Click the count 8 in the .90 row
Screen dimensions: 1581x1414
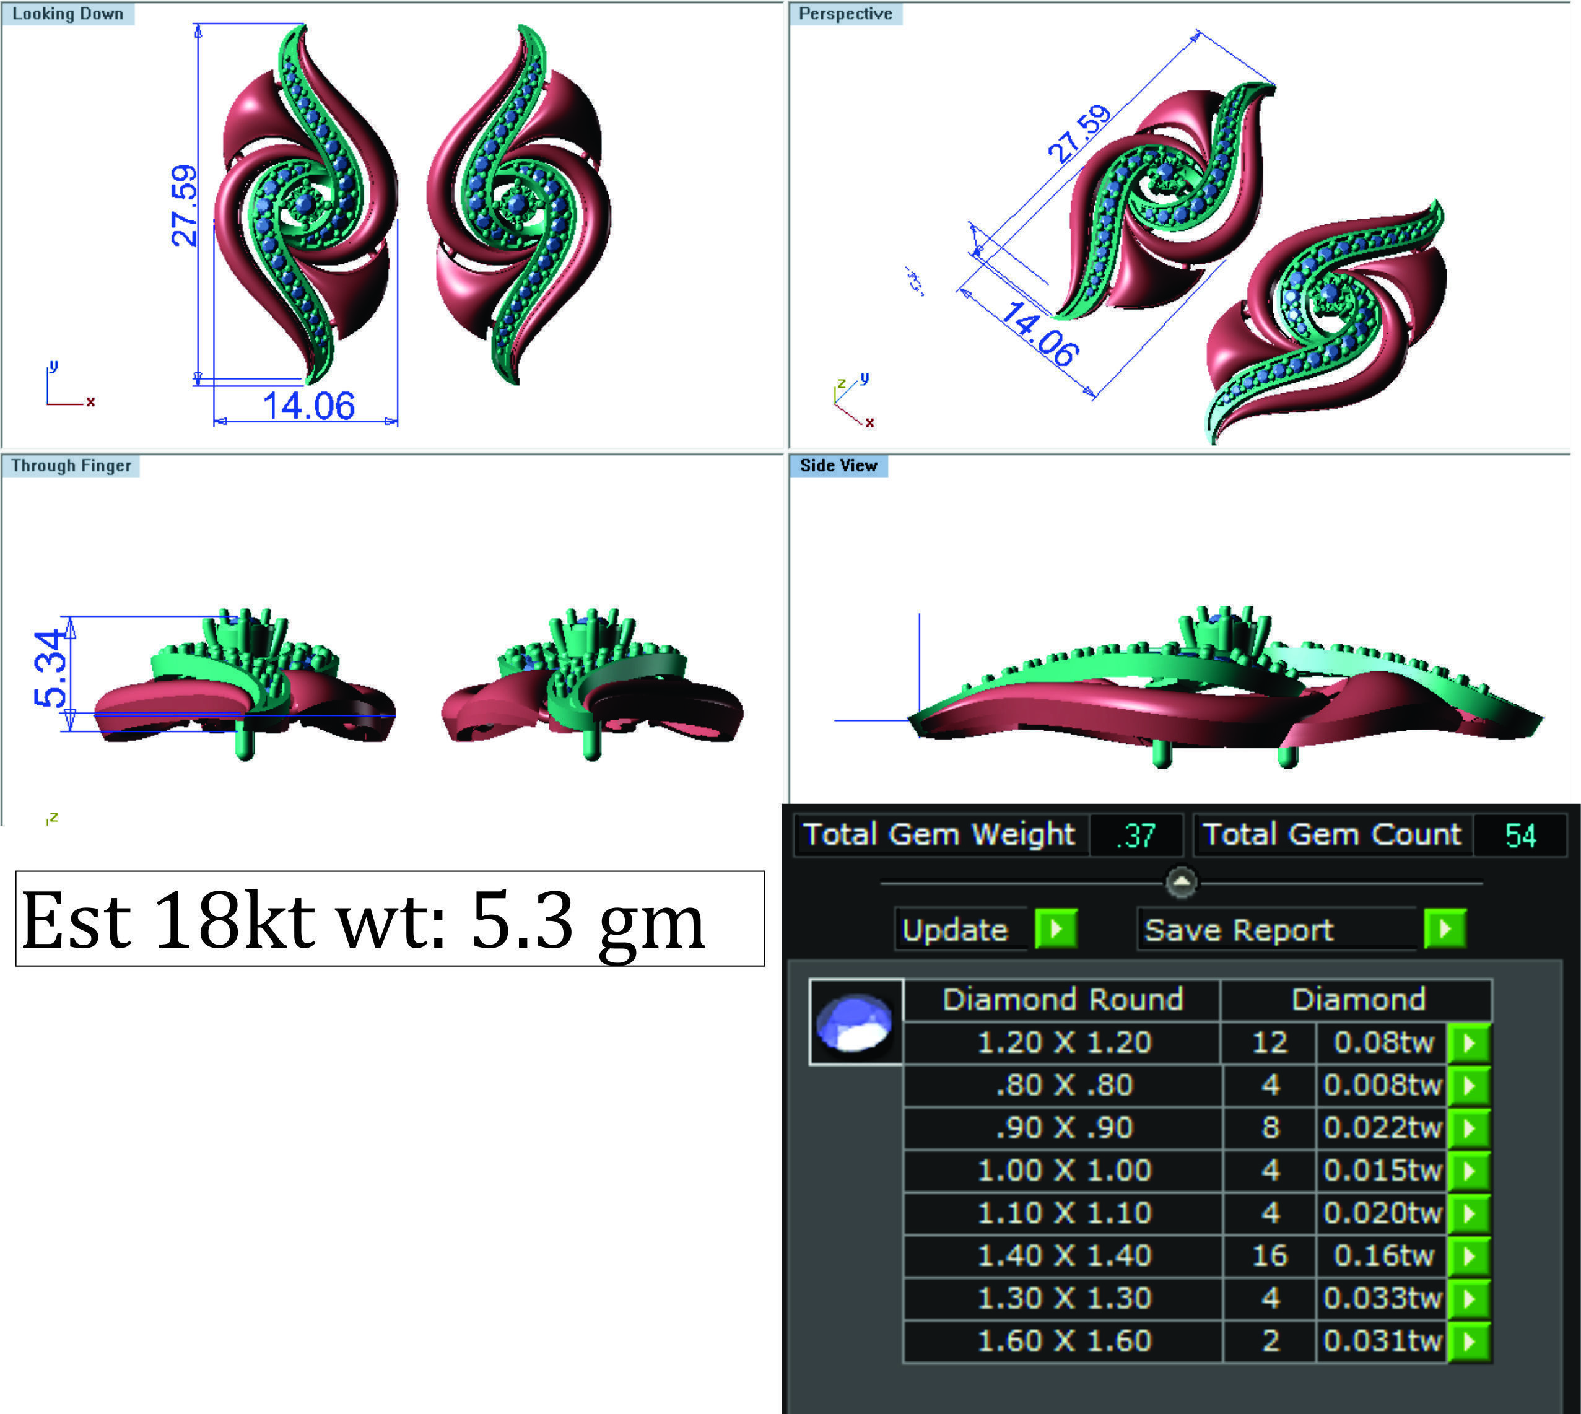click(1270, 1128)
